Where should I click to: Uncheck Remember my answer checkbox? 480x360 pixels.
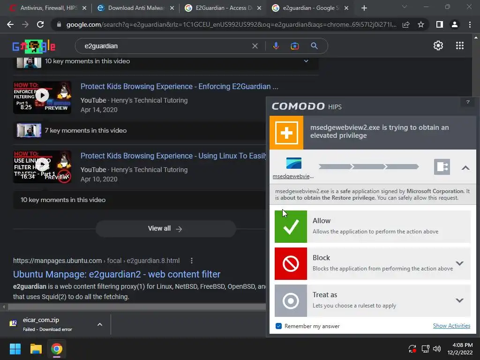(278, 326)
